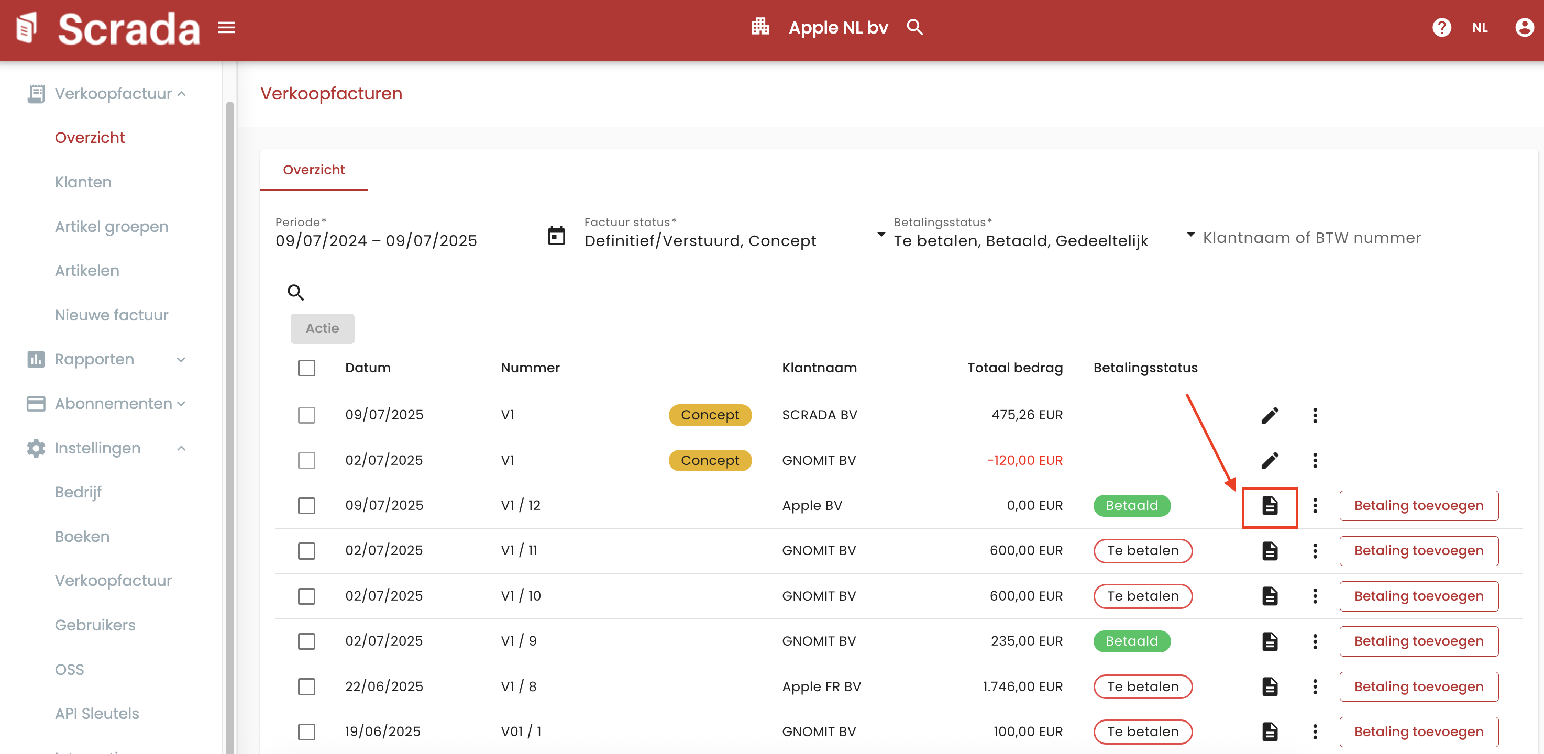Toggle the hamburger menu next to Scrada

[x=226, y=28]
